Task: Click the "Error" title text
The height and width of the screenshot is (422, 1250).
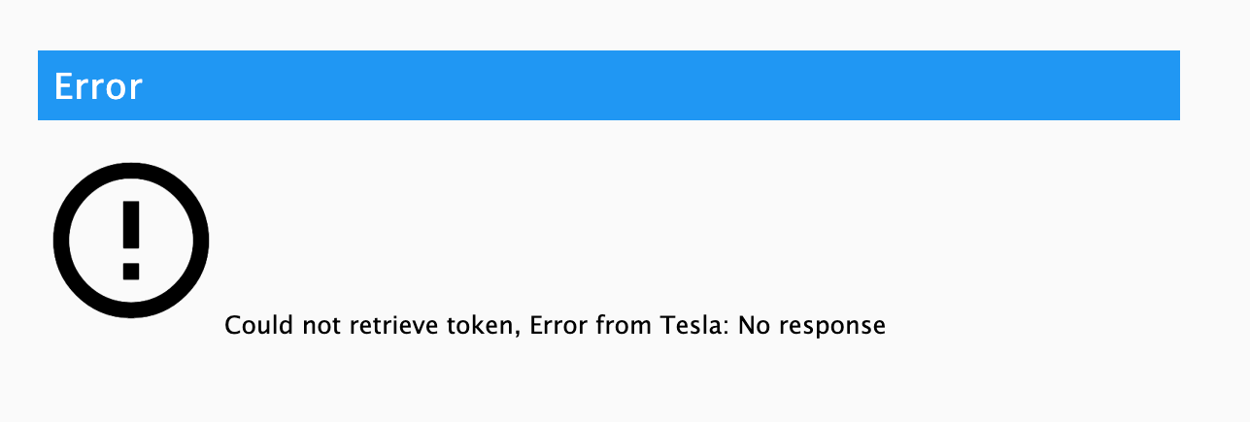Action: coord(98,86)
